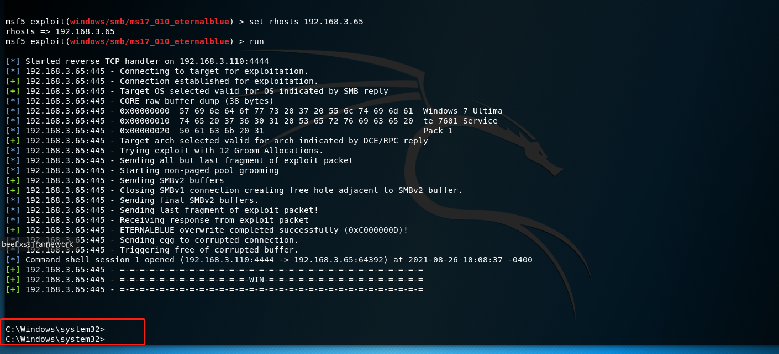Viewport: 779px width, 354px height.
Task: Click hex dump line 0x00000020 'Pack 1'
Action: pos(229,131)
